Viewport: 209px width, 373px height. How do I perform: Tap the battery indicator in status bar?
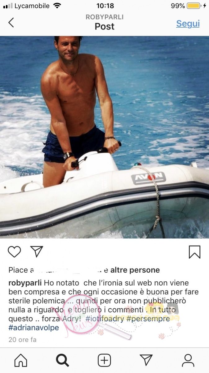194,6
